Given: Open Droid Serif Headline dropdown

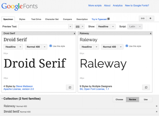Looking at the screenshot, I should (13, 47).
